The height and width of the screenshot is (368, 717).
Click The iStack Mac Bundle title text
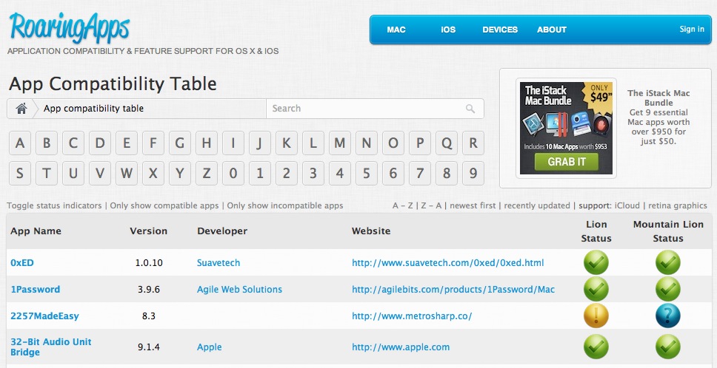click(659, 98)
